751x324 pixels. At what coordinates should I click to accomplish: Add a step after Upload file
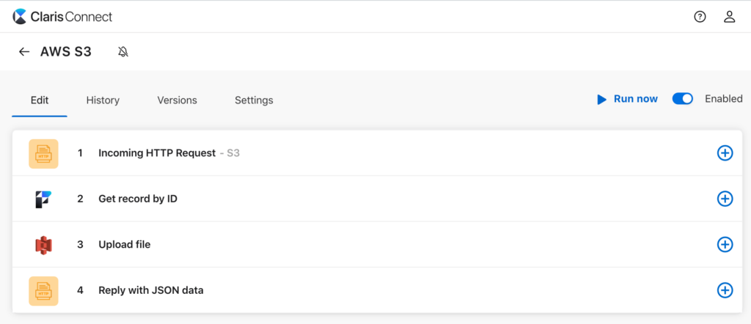click(x=725, y=245)
